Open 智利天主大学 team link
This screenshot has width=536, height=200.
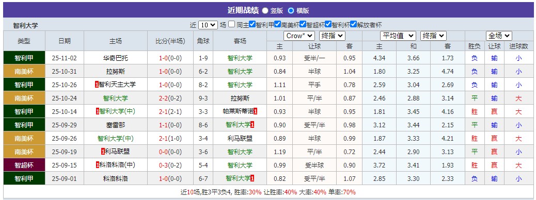click(118, 85)
